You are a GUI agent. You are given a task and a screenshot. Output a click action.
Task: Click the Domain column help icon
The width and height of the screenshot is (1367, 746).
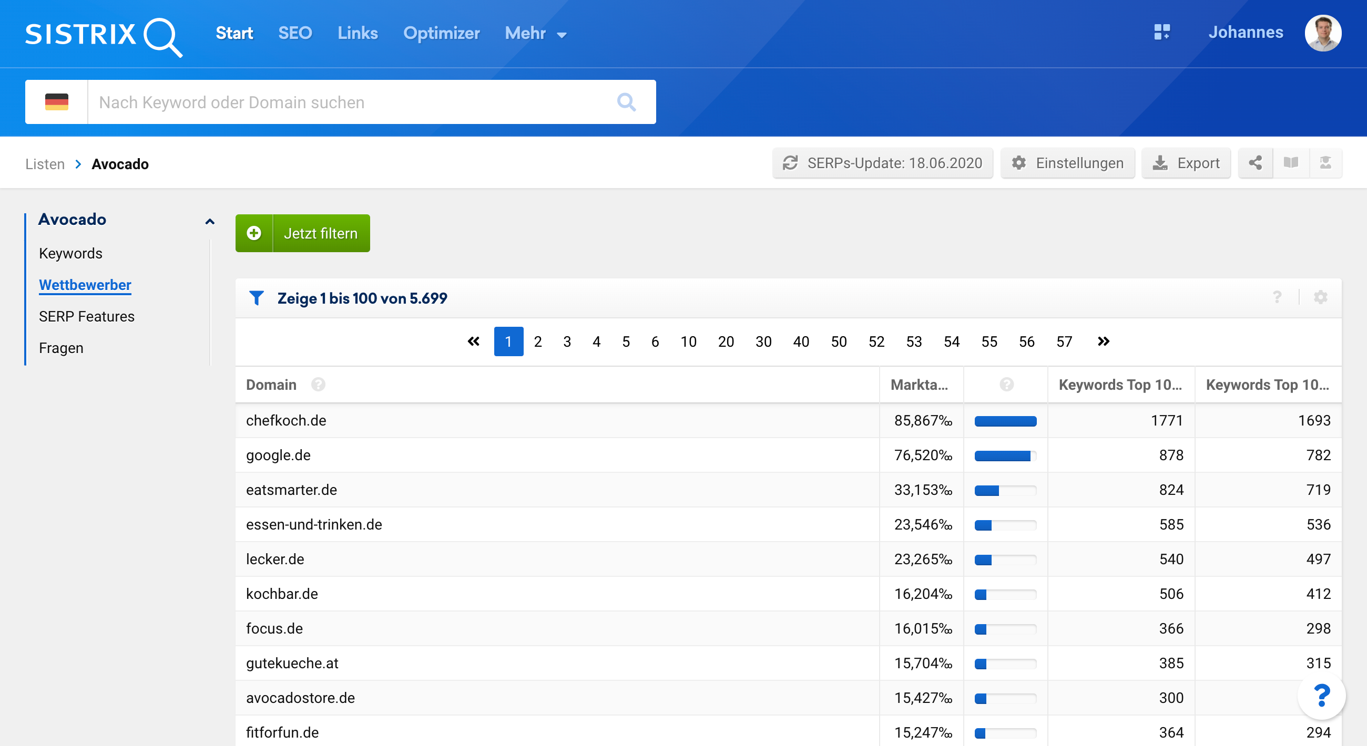pos(318,385)
